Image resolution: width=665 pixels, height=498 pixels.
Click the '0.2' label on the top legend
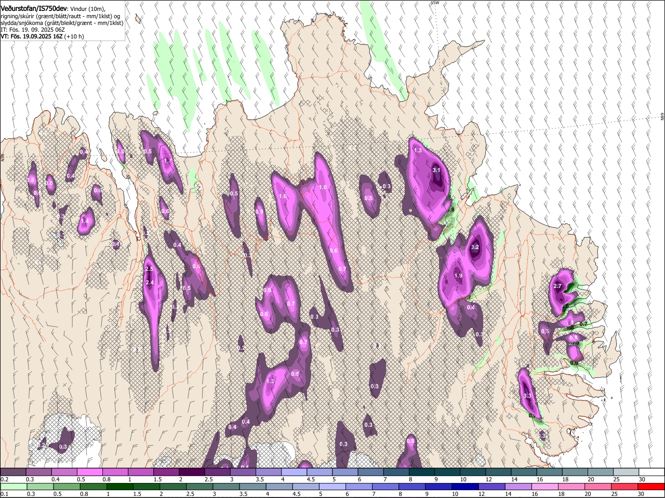click(x=4, y=479)
